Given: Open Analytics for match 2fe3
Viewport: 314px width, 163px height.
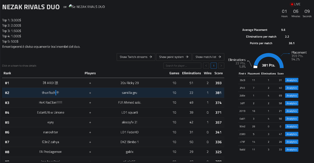Looking at the screenshot, I should [x=291, y=88].
